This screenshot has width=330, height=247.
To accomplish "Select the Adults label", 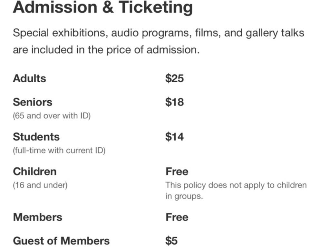I will [29, 78].
